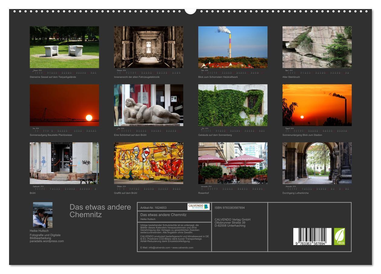Open the Alter Steinbruch rock photo
The width and height of the screenshot is (381, 274).
point(317,47)
